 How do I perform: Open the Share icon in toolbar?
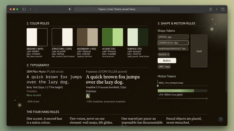coord(211,9)
